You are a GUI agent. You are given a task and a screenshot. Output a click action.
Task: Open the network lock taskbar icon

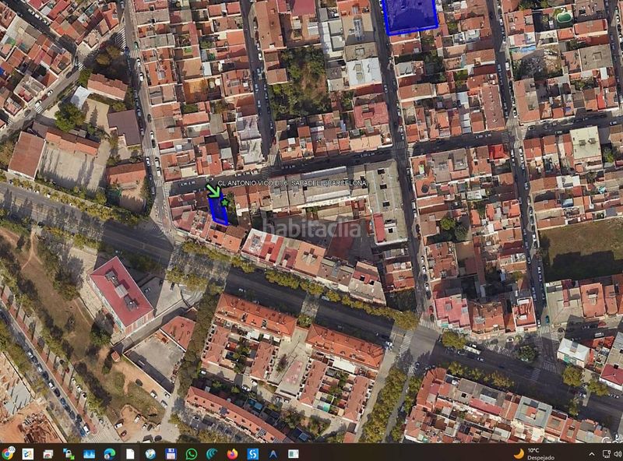click(69, 453)
